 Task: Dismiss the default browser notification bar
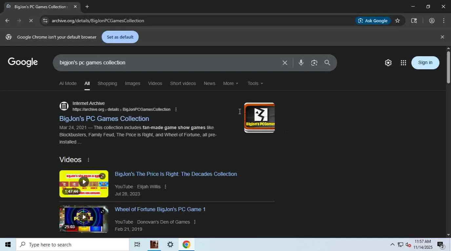442,37
